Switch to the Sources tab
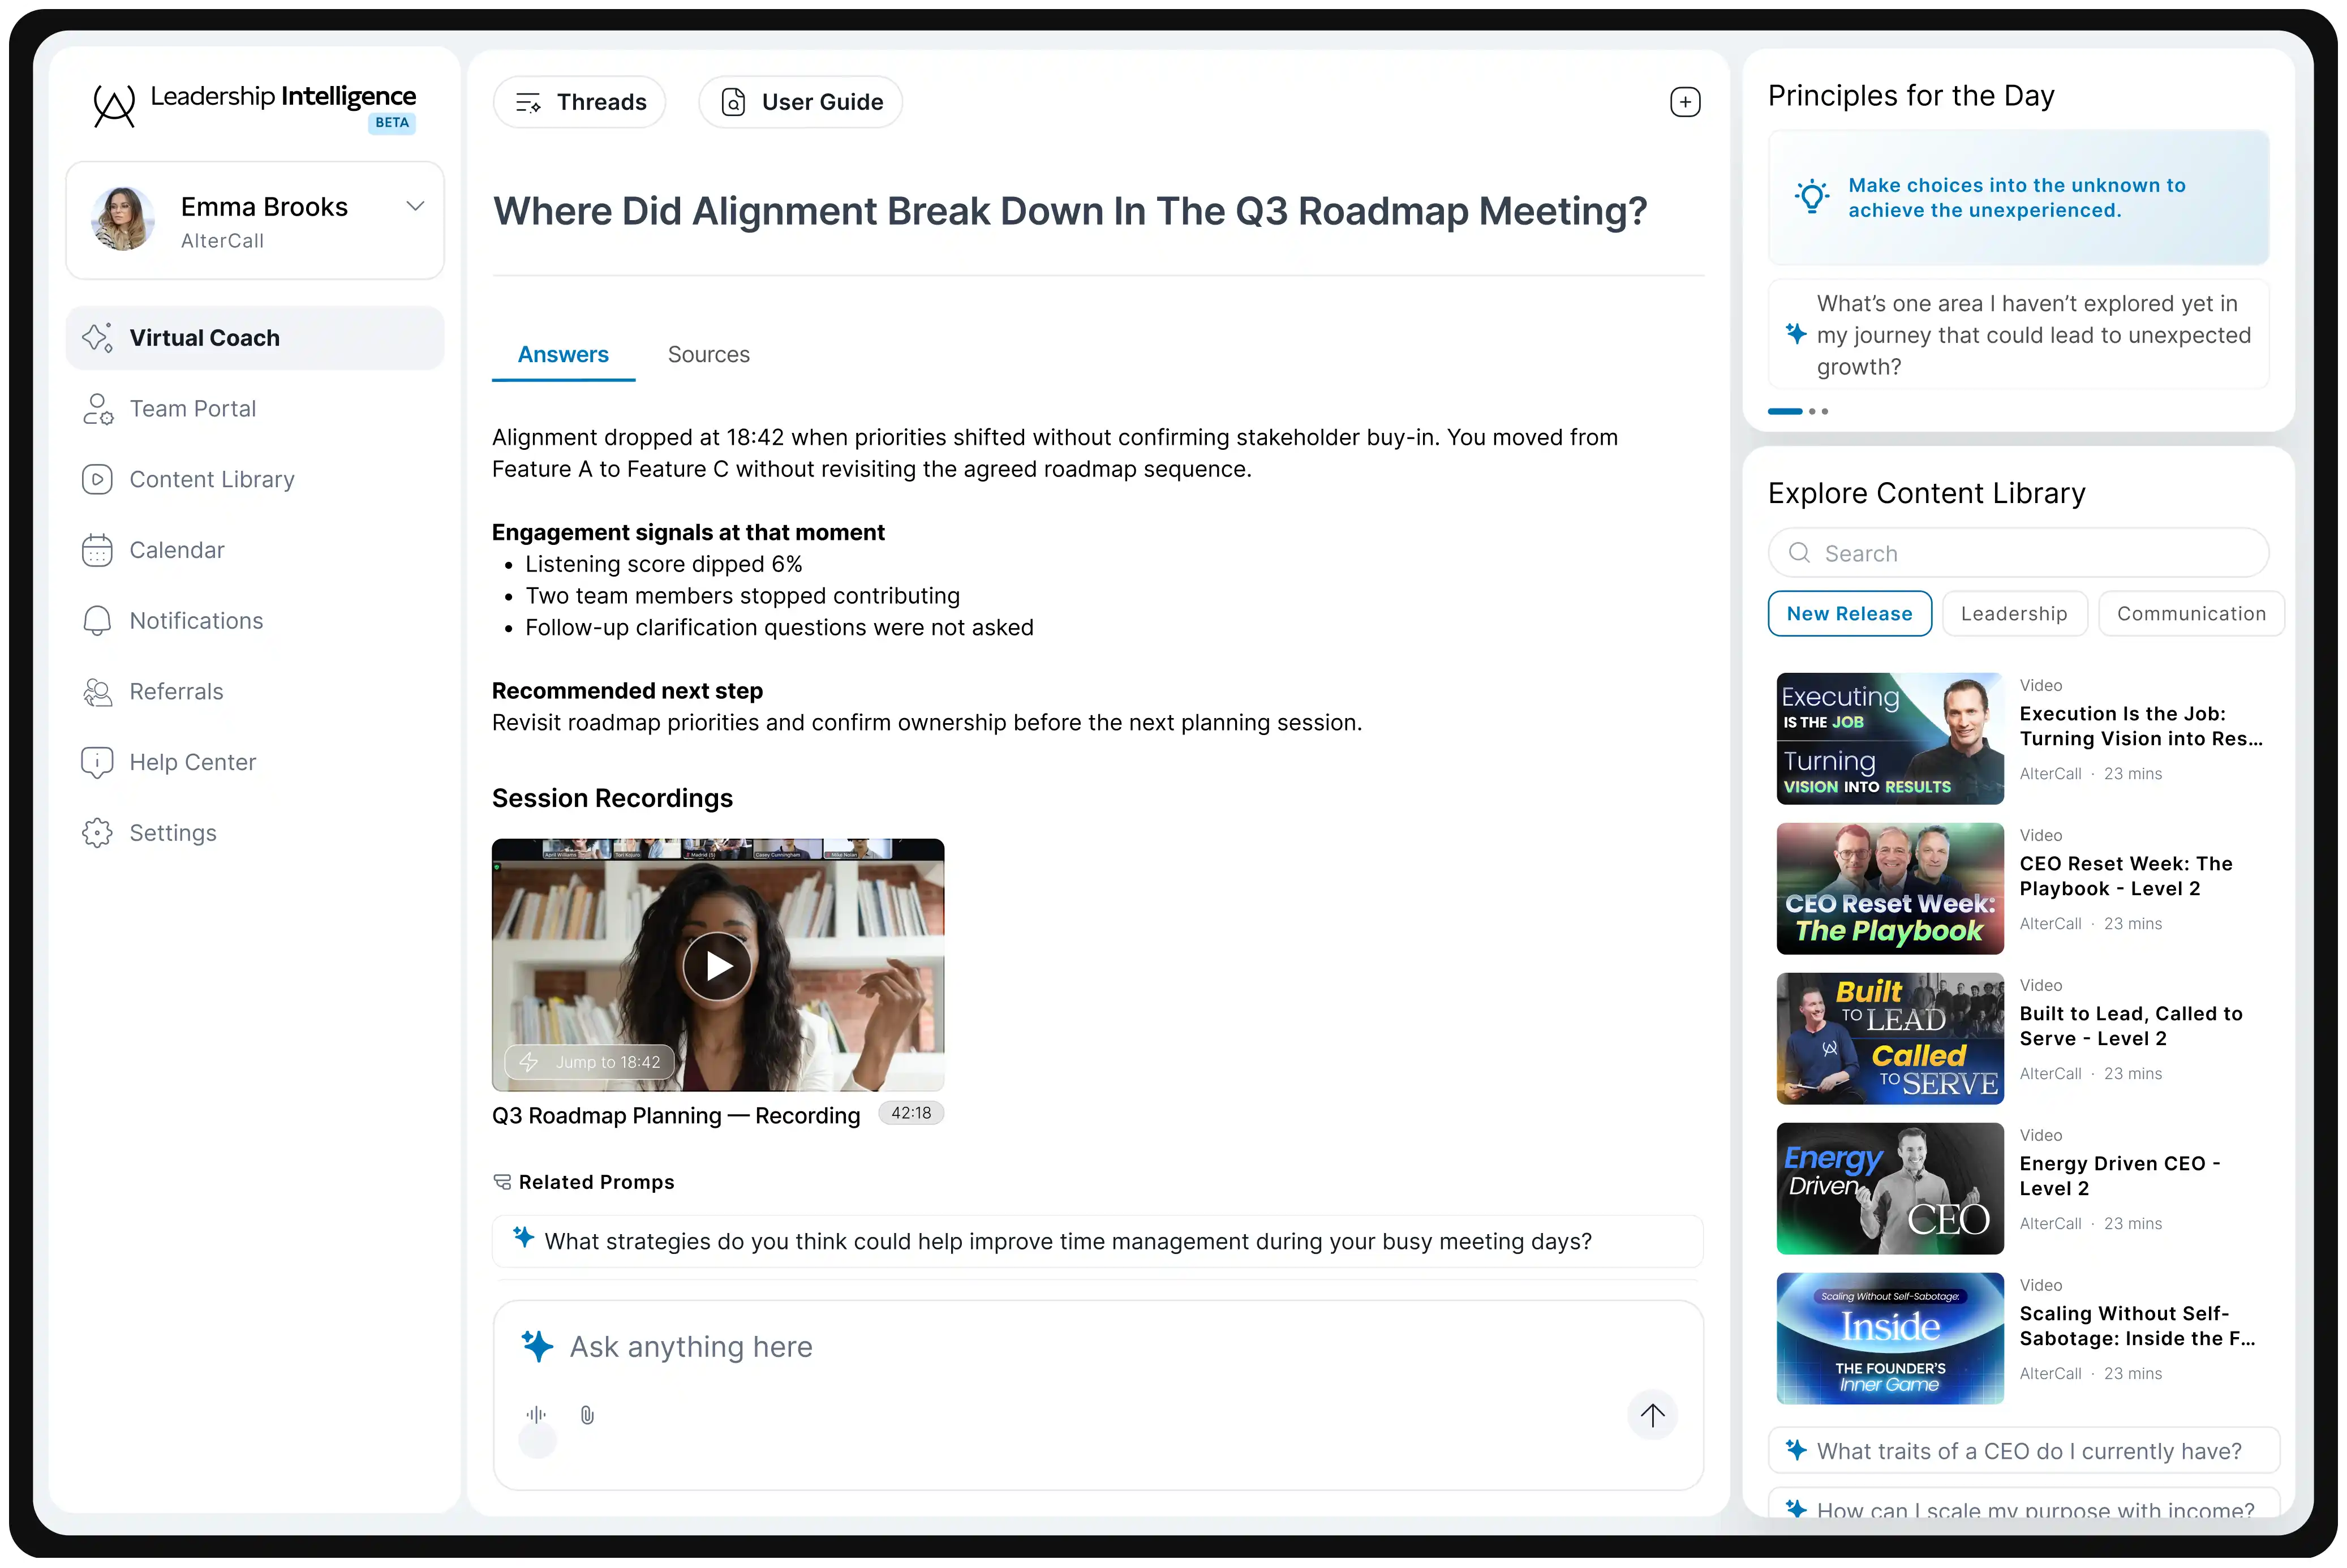 708,354
